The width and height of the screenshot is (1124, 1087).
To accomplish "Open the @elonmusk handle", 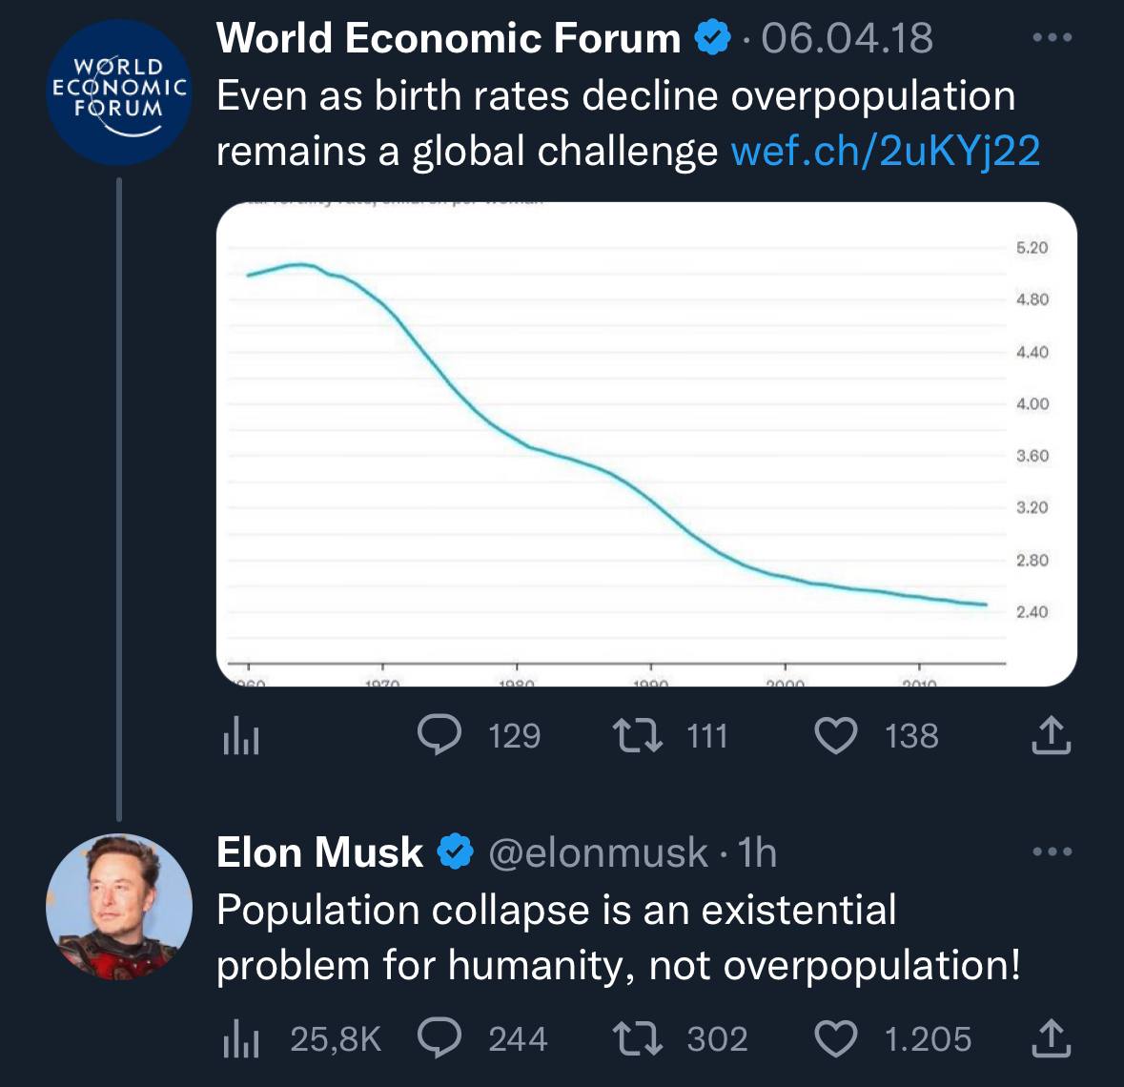I will click(598, 852).
